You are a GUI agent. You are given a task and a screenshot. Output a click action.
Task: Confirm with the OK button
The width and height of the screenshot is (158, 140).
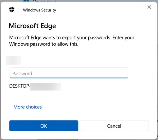[44, 126]
